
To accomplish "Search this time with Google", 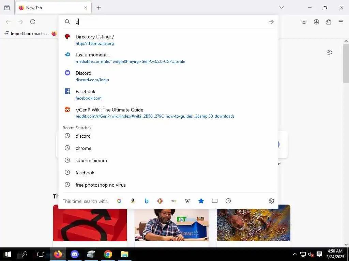I will coord(119,201).
